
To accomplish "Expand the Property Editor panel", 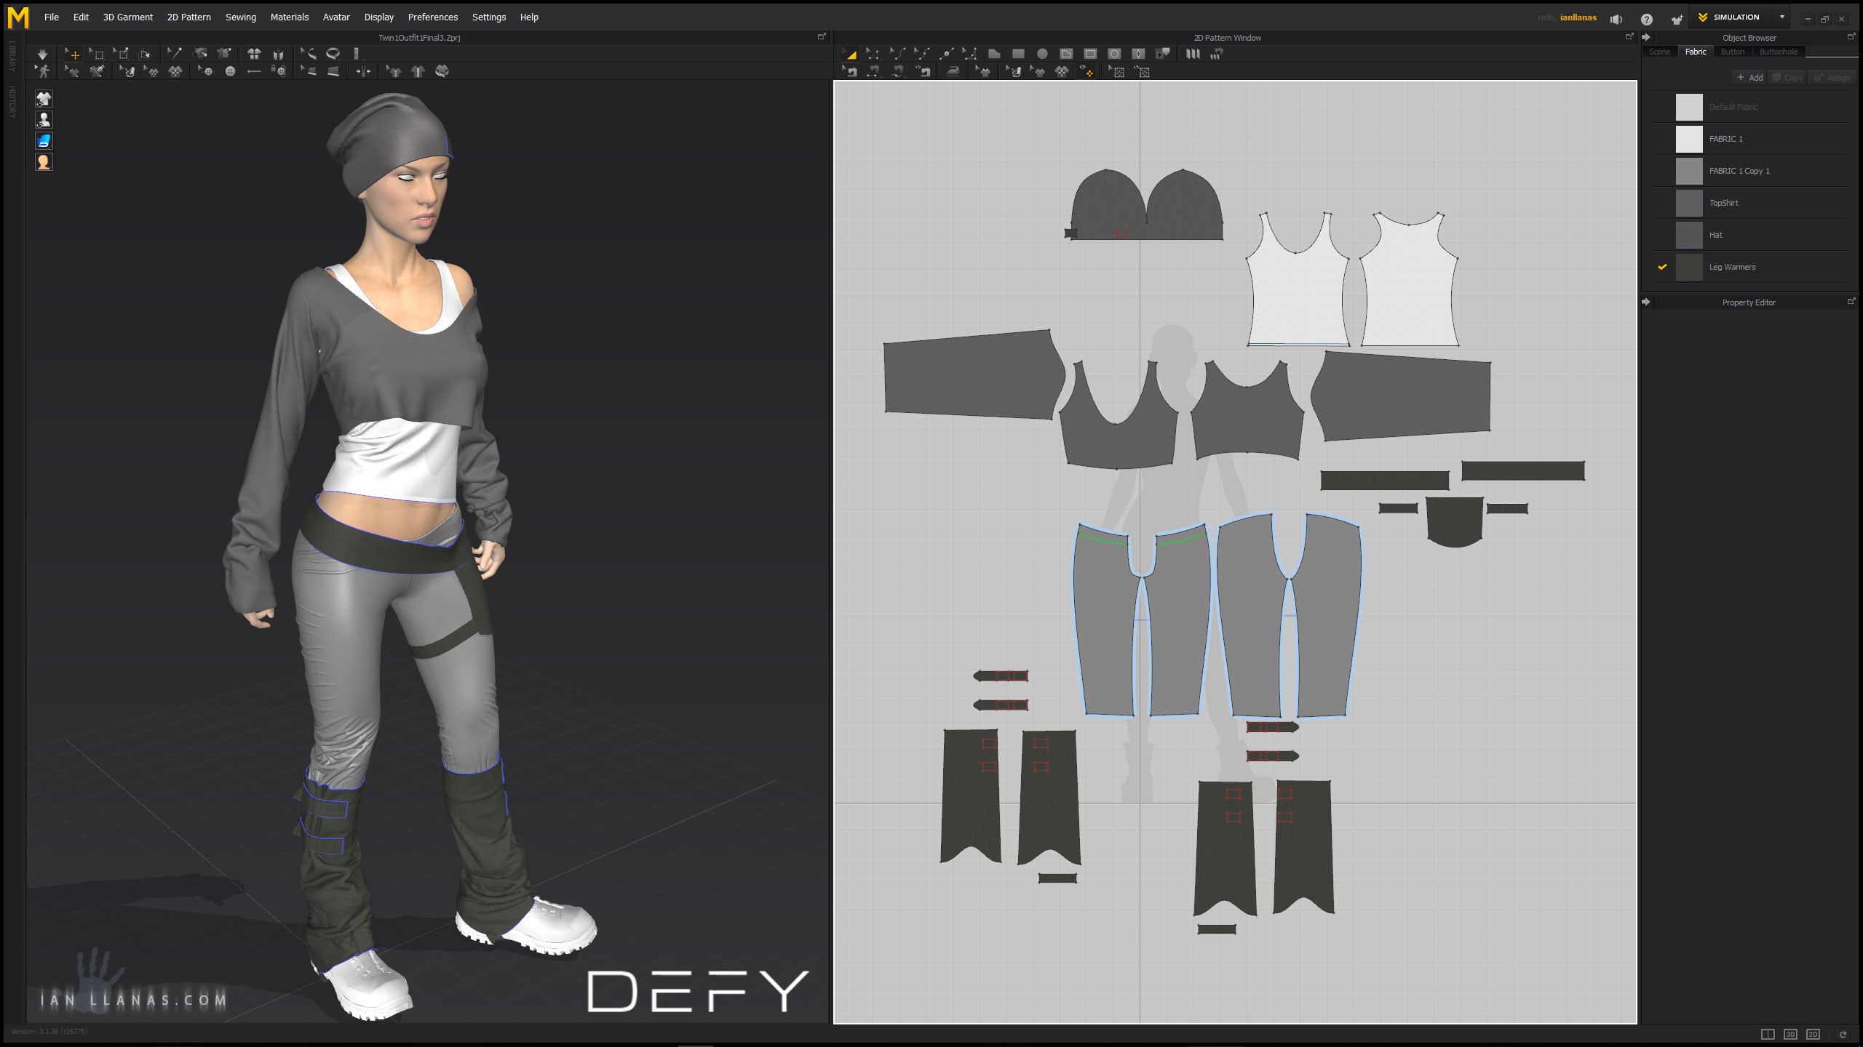I will 1646,302.
